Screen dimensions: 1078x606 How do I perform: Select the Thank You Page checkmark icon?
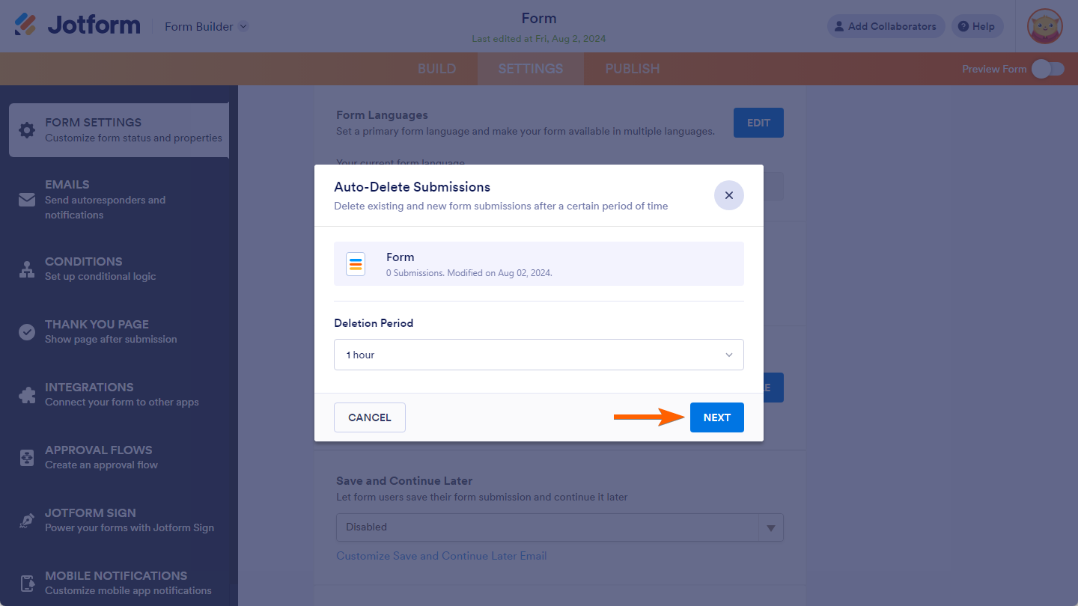(x=27, y=332)
